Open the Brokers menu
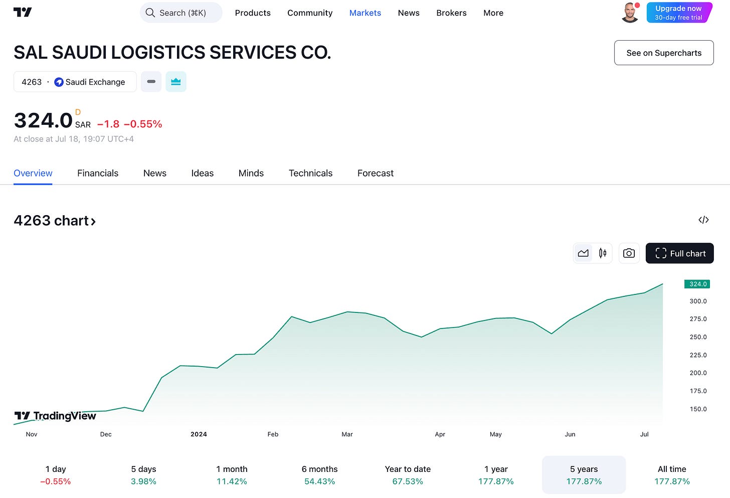The image size is (730, 498). click(451, 13)
